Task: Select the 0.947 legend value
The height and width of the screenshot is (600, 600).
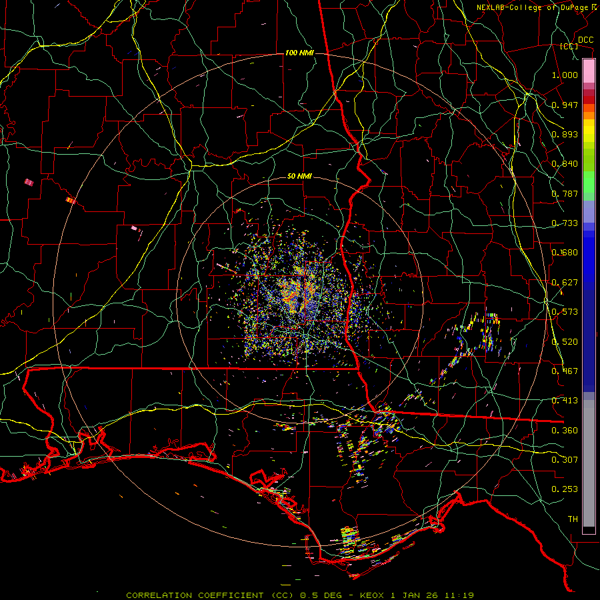Action: 565,105
